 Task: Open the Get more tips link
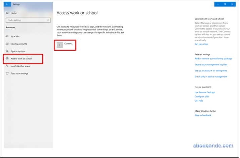click(x=201, y=44)
